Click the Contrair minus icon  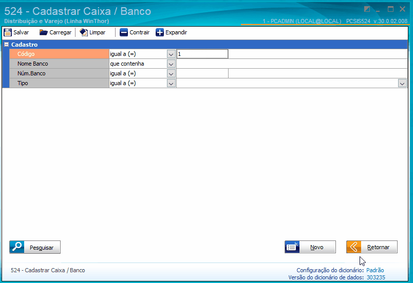pos(123,32)
